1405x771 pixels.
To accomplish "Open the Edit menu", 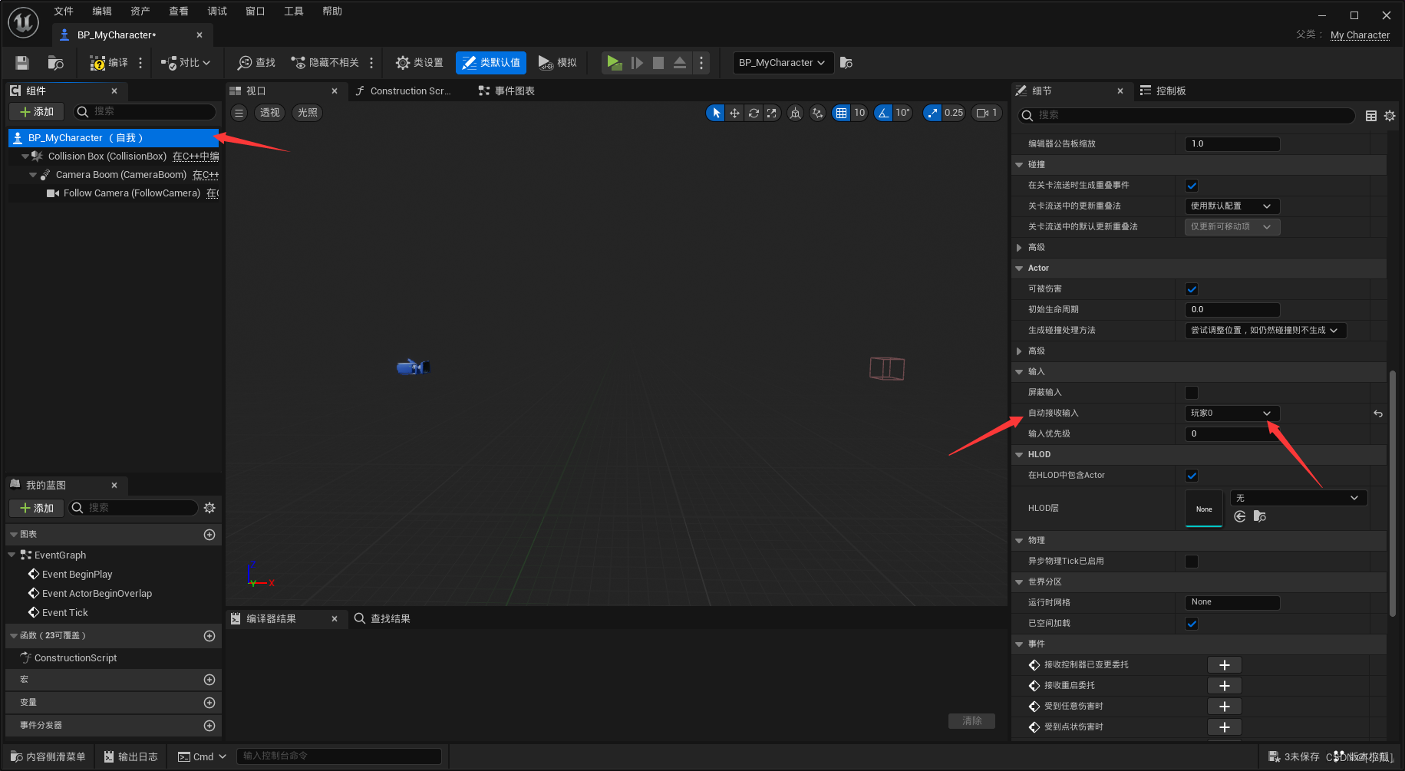I will tap(102, 12).
